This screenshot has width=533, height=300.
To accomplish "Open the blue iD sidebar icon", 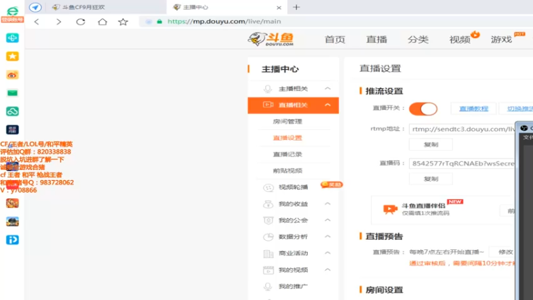I will coord(12,240).
